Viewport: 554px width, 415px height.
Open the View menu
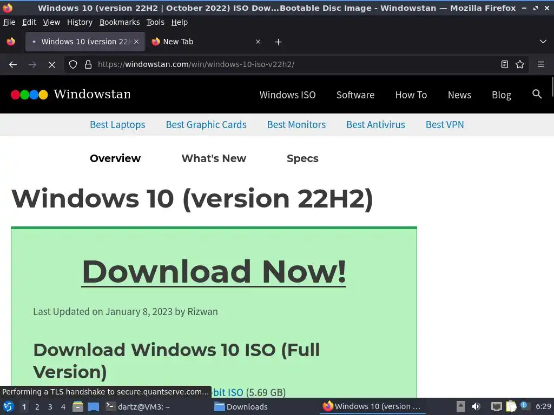point(51,22)
